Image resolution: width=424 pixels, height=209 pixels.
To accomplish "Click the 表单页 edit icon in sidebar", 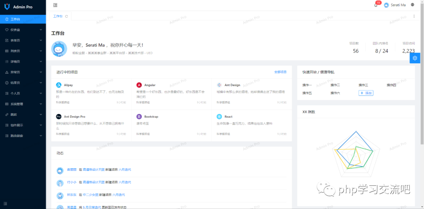I will pos(7,40).
